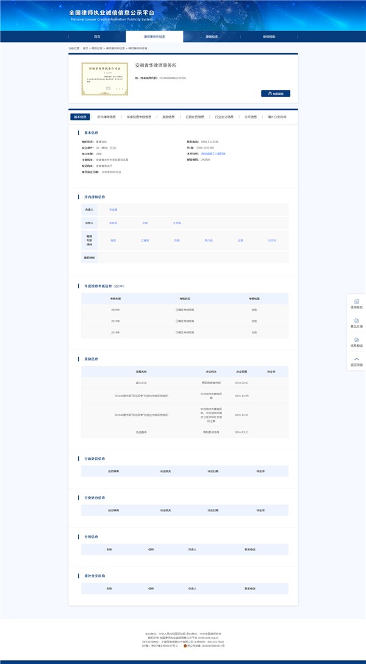Select the 境外分支机构 tab
Image resolution: width=366 pixels, height=664 pixels.
pyautogui.click(x=277, y=117)
